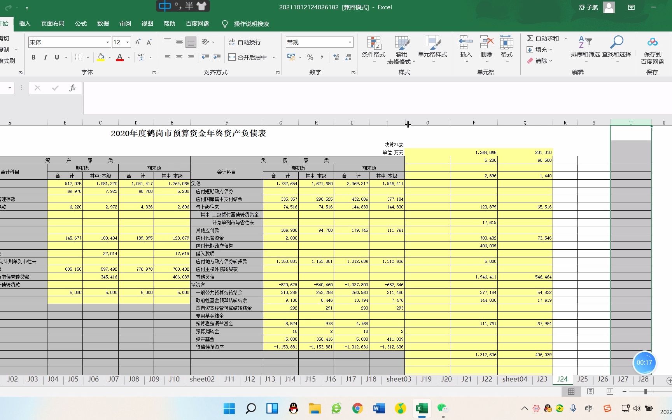
Task: Open Chrome from the taskbar
Action: [357, 409]
